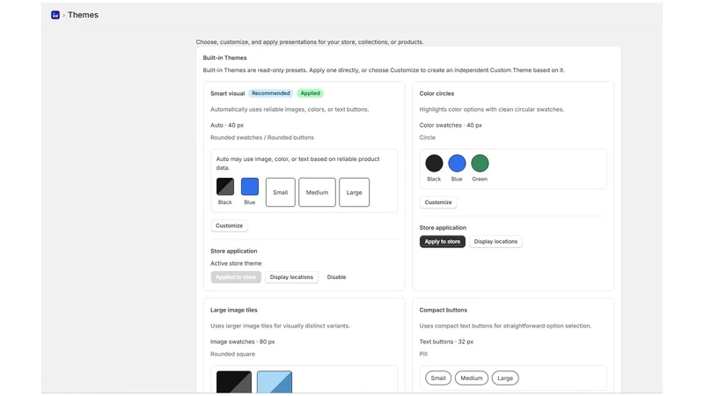Click 'Rounded swatches / Rounded buttons' text
Viewport: 704px width, 396px height.
click(x=262, y=137)
